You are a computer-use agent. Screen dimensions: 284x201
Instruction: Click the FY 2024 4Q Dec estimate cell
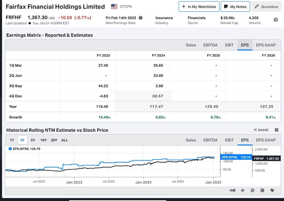(x=143, y=96)
